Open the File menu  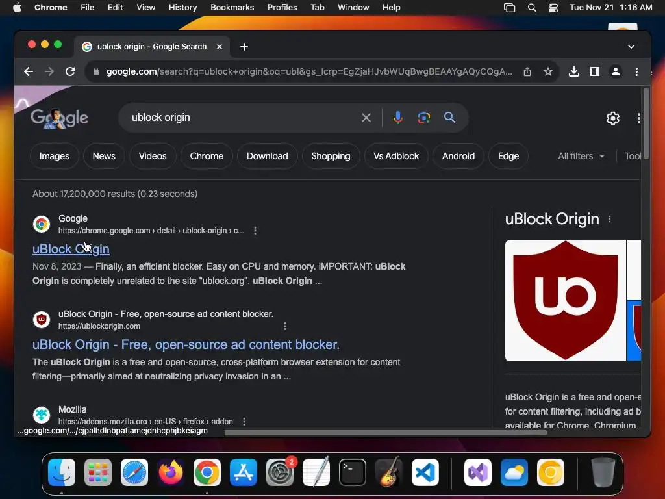(88, 8)
